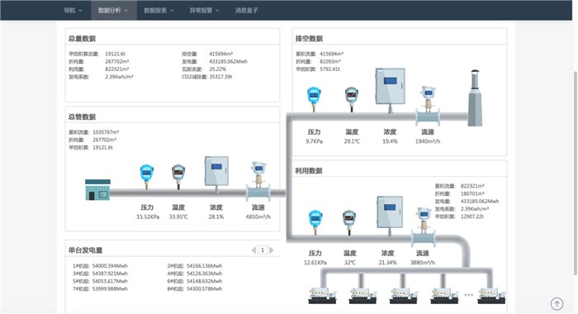The height and width of the screenshot is (314, 578).
Task: Click the 总量数据 panel heading
Action: (x=82, y=38)
